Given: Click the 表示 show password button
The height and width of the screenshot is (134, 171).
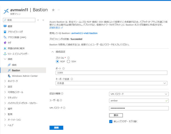Looking at the screenshot, I should pyautogui.click(x=116, y=115).
